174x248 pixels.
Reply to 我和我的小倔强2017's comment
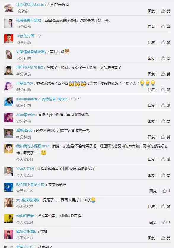pyautogui.click(x=151, y=159)
